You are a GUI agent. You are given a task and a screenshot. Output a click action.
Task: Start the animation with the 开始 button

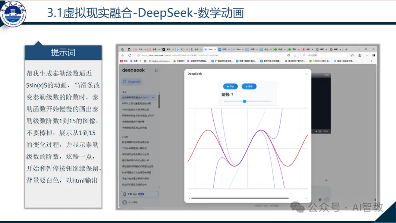[x=230, y=86]
